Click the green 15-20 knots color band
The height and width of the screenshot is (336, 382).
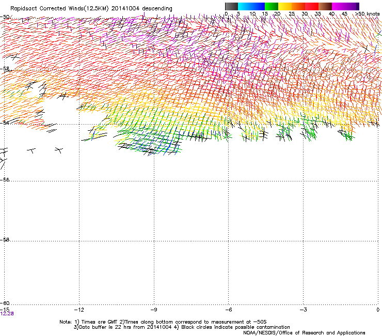point(272,6)
